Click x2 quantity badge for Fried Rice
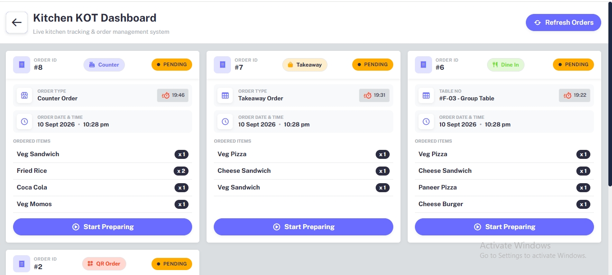Image resolution: width=612 pixels, height=275 pixels. pyautogui.click(x=181, y=171)
